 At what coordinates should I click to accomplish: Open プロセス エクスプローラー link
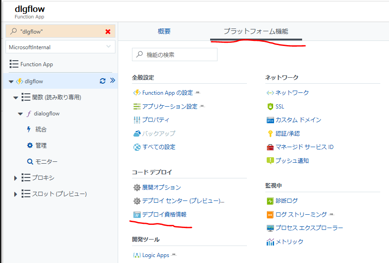(x=309, y=228)
